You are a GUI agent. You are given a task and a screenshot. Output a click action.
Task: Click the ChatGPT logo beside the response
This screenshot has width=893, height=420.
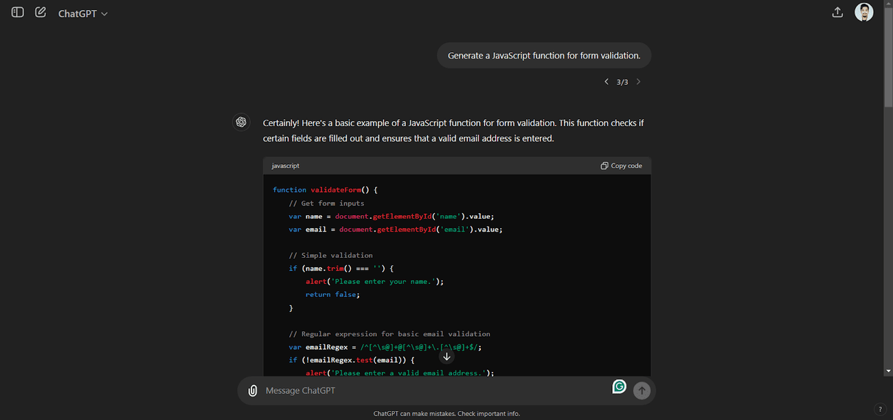[241, 122]
